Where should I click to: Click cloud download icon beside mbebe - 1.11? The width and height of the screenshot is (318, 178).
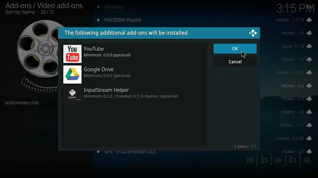pyautogui.click(x=309, y=125)
